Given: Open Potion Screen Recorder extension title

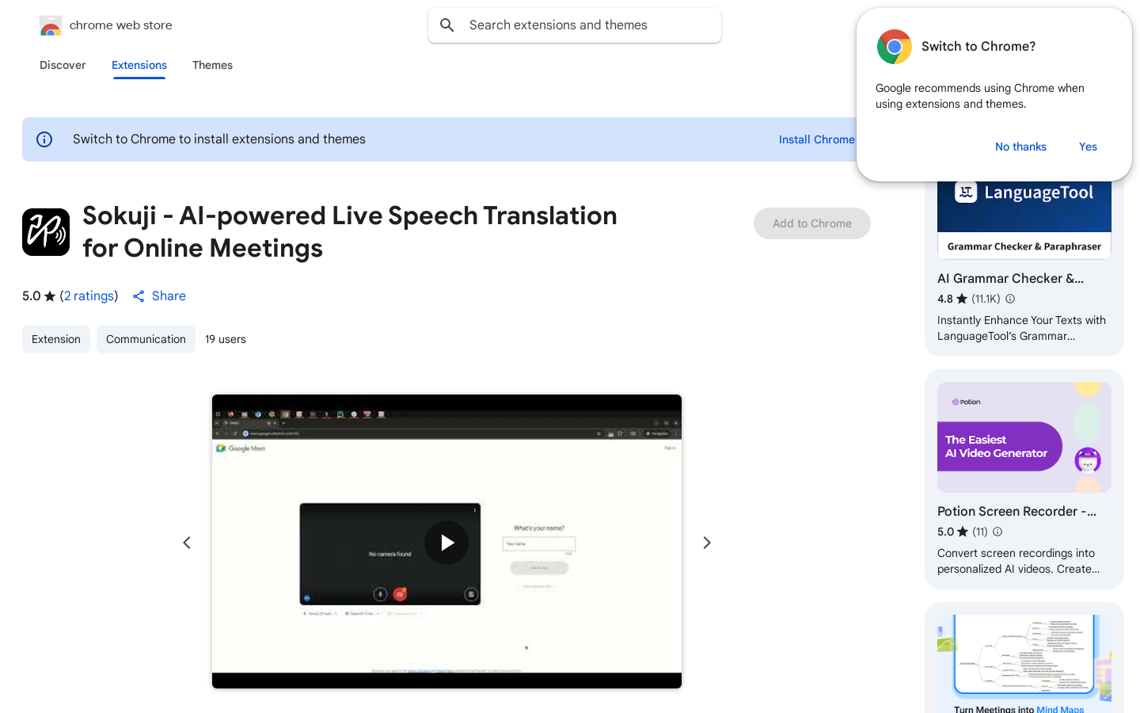Looking at the screenshot, I should (x=1016, y=511).
